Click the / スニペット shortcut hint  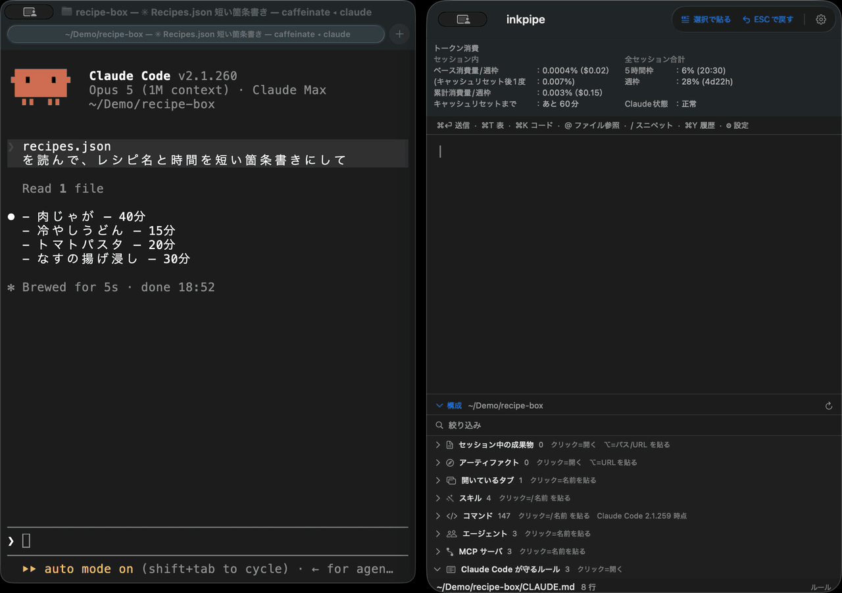pos(652,126)
